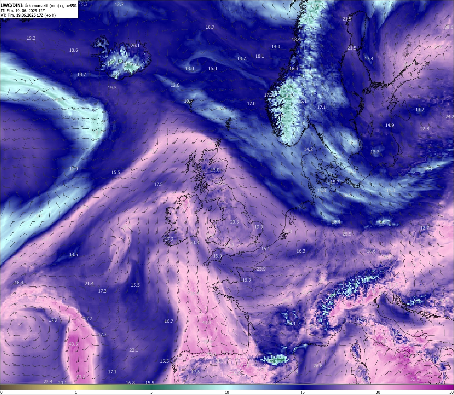
Task: Click the 50 tick on the color scale
Action: (x=451, y=392)
